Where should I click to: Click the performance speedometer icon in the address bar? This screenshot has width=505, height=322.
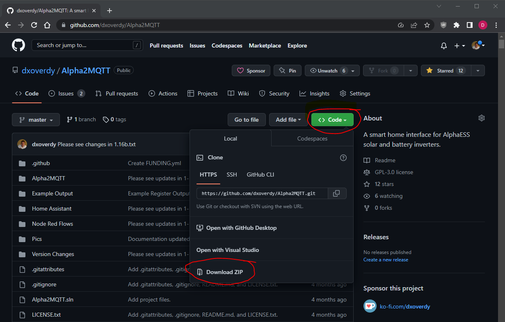point(401,25)
